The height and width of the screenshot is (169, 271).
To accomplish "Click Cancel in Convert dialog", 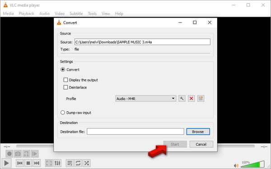I will pos(201,144).
